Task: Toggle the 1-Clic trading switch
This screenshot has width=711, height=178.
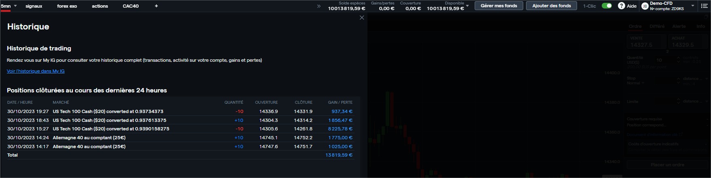Action: (x=607, y=6)
